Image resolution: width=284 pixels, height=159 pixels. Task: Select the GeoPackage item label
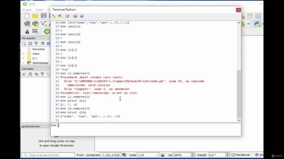[x=40, y=63]
